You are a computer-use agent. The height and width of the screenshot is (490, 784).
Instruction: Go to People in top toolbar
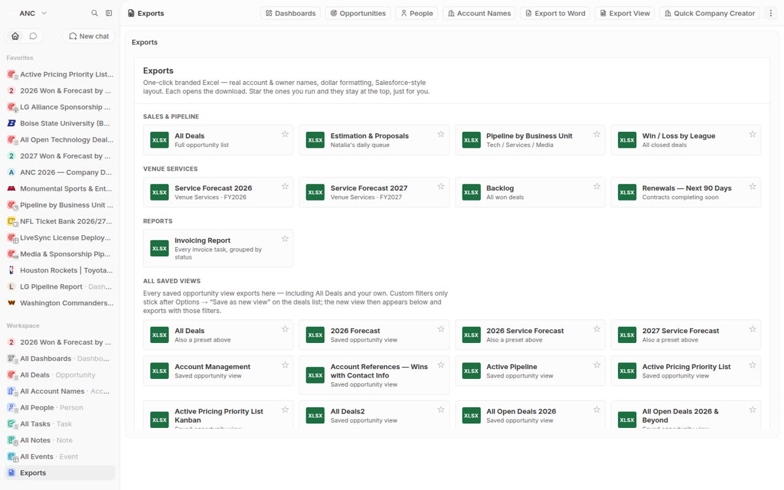coord(417,13)
